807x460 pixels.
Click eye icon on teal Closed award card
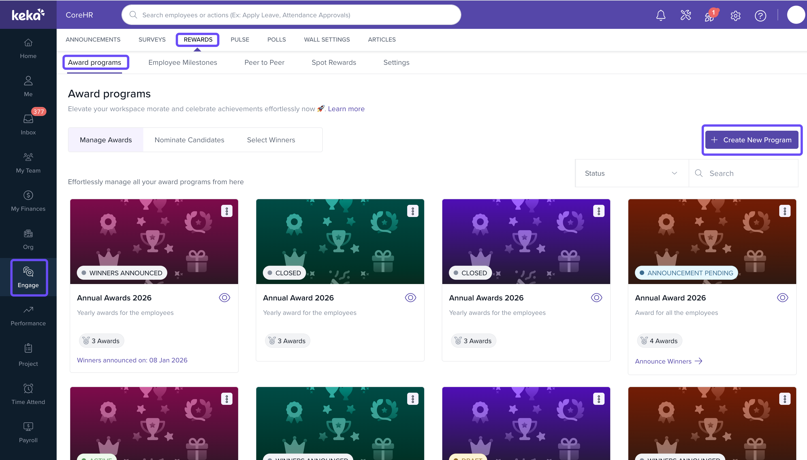pyautogui.click(x=410, y=298)
